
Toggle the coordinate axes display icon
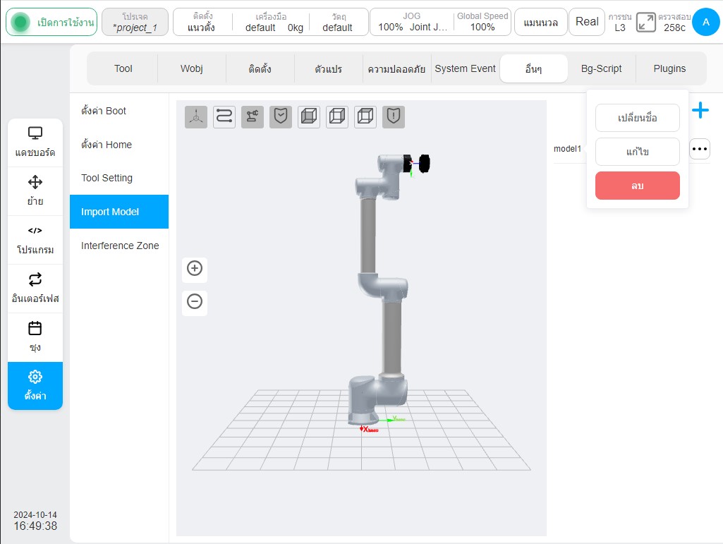click(196, 116)
